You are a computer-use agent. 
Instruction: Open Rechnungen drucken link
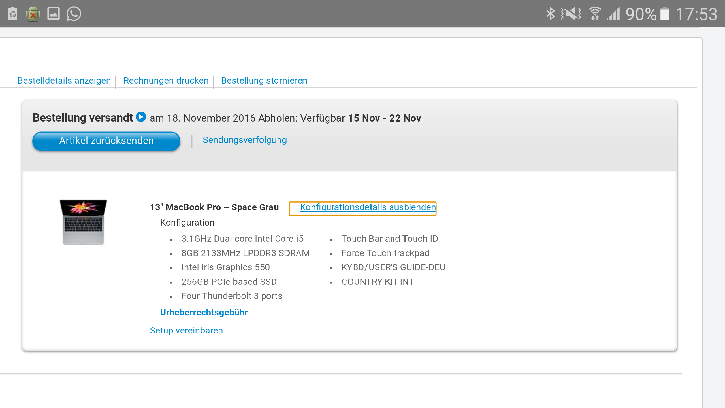click(x=166, y=81)
